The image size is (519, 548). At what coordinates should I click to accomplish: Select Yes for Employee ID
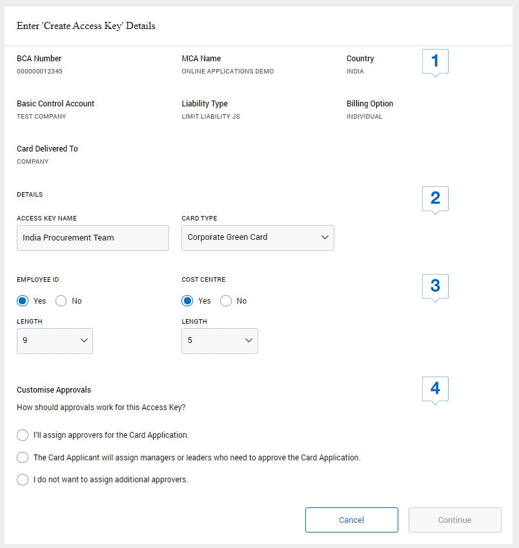click(23, 300)
